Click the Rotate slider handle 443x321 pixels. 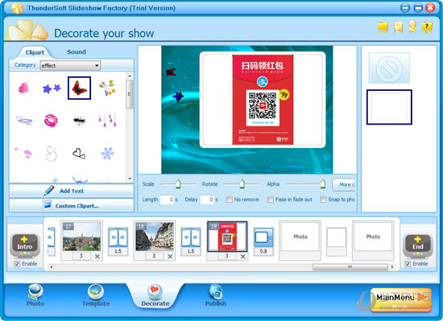(242, 183)
